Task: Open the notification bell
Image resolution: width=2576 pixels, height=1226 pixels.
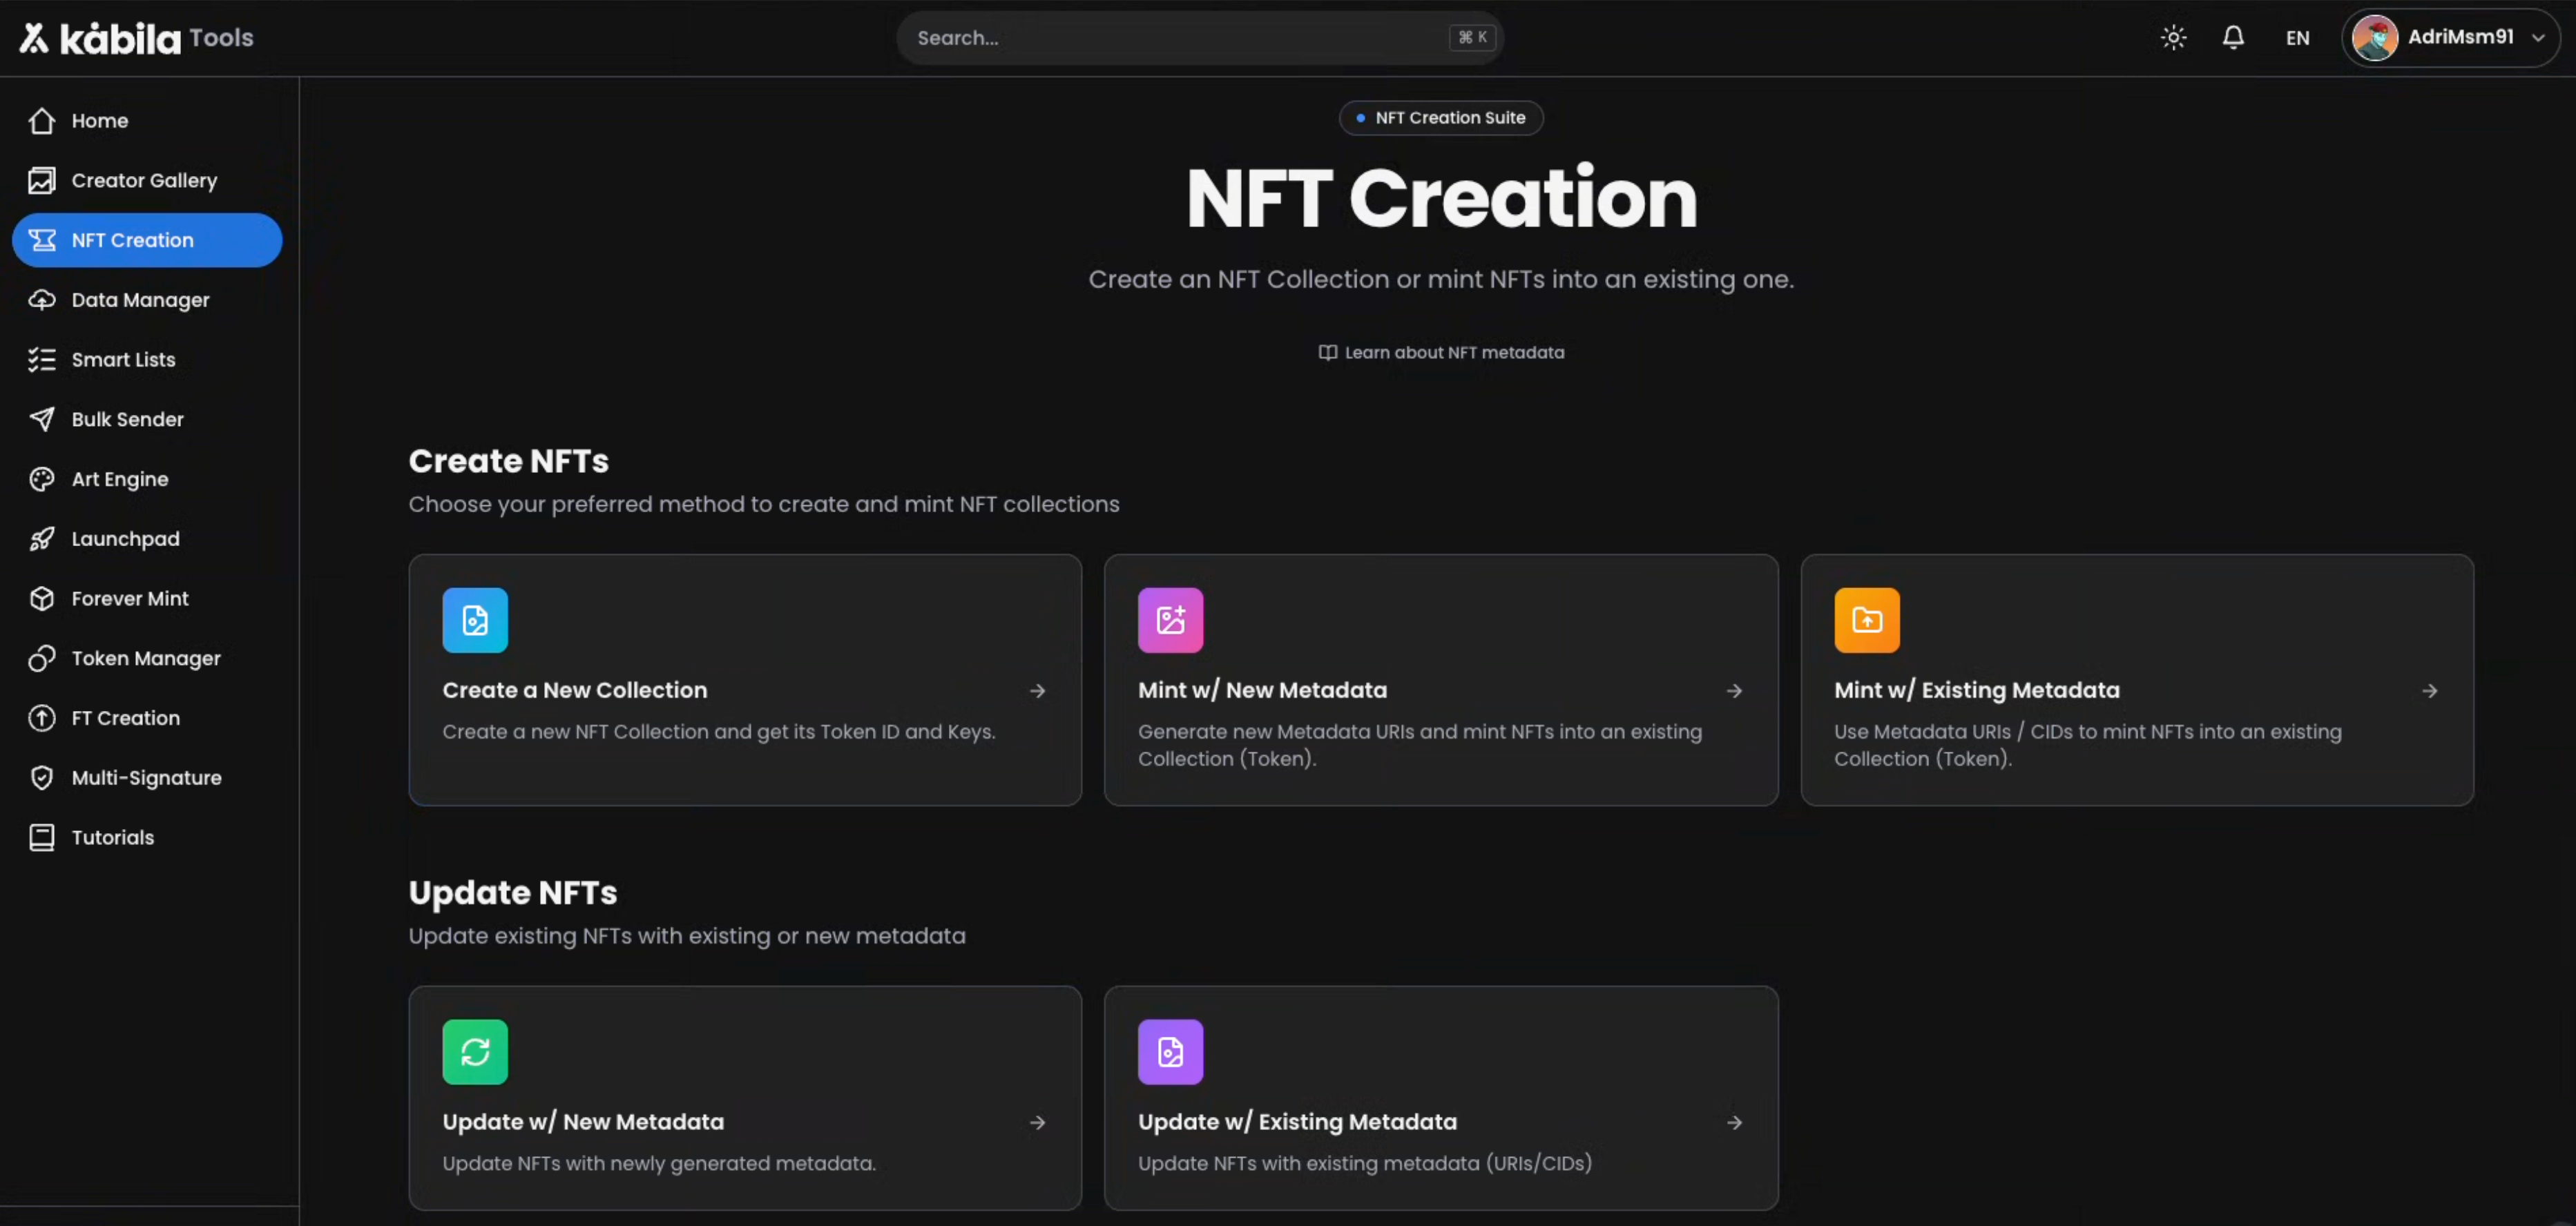Action: [2234, 37]
